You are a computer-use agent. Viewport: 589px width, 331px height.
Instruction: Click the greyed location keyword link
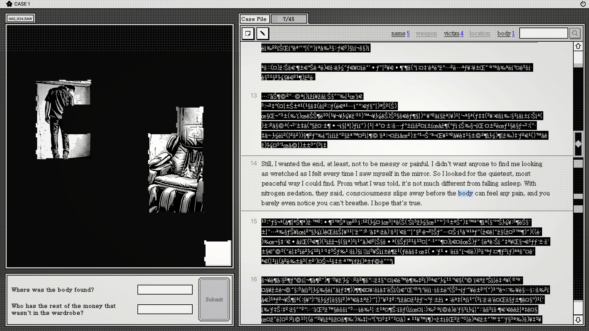click(x=480, y=33)
